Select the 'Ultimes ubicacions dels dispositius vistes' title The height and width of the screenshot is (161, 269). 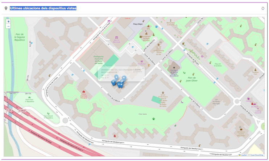tap(43, 8)
